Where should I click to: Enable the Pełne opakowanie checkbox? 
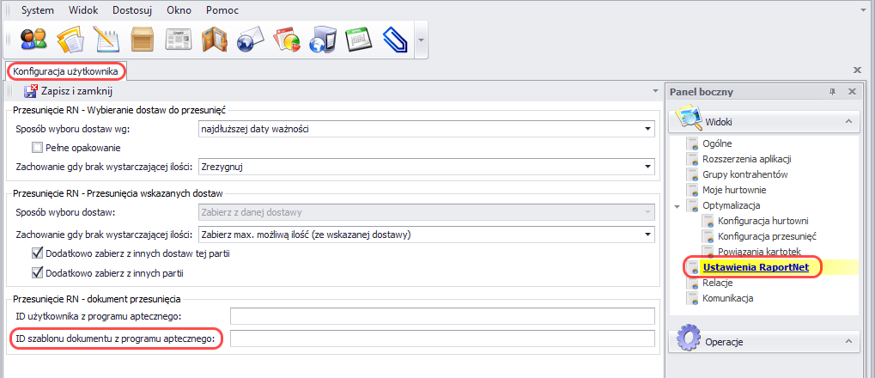[37, 148]
